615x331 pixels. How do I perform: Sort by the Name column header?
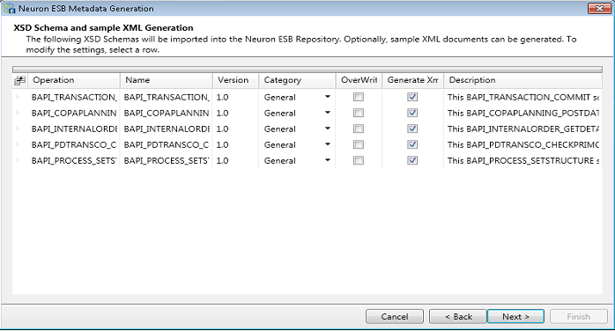(167, 80)
